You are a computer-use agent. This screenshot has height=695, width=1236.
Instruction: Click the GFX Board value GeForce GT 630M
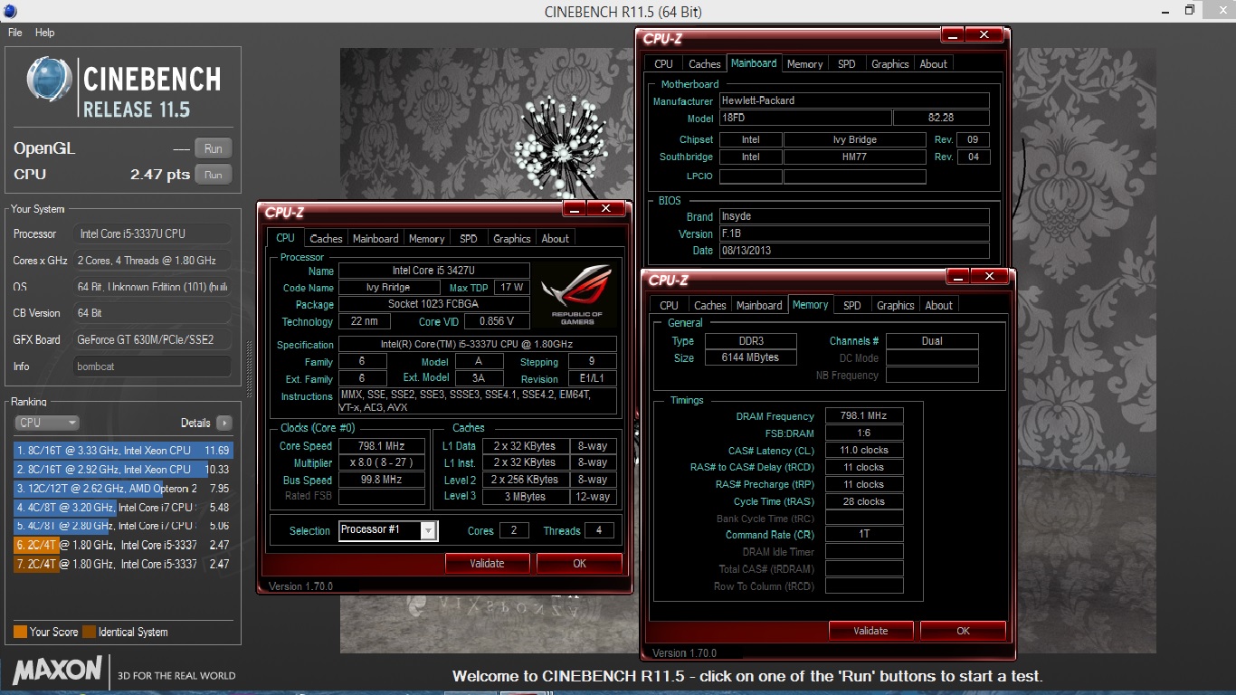pos(152,339)
